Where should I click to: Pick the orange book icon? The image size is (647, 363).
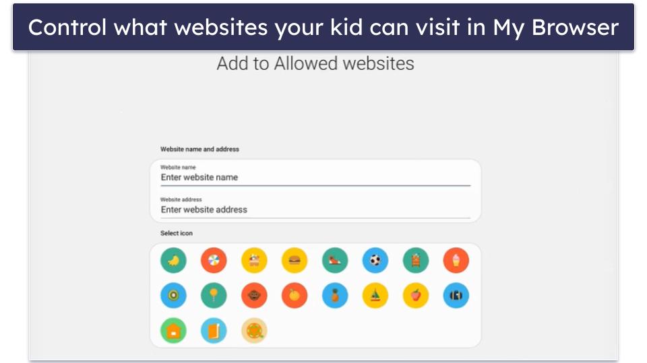(x=214, y=330)
